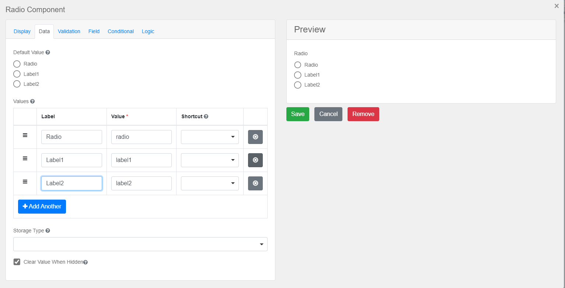Open the Storage Type dropdown
Screen dimensions: 565x288
[140, 244]
